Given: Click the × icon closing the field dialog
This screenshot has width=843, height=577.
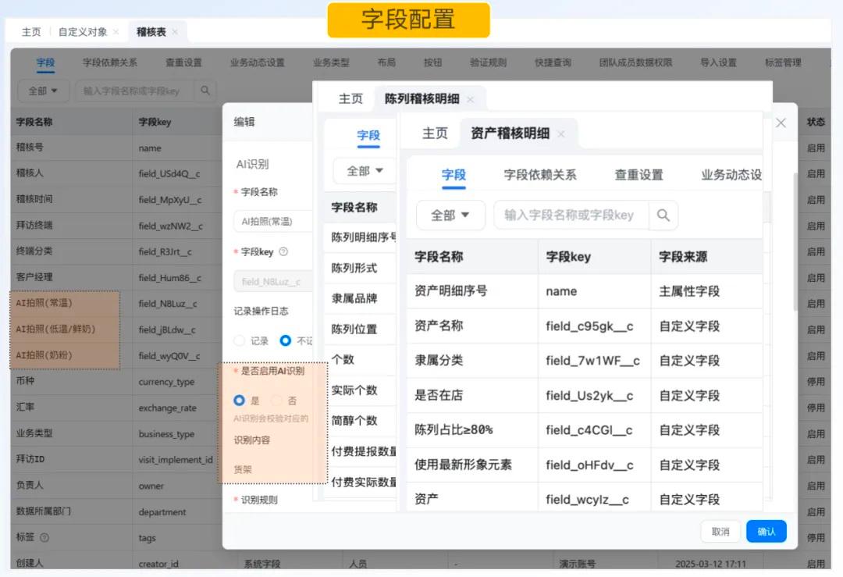Looking at the screenshot, I should pyautogui.click(x=780, y=123).
